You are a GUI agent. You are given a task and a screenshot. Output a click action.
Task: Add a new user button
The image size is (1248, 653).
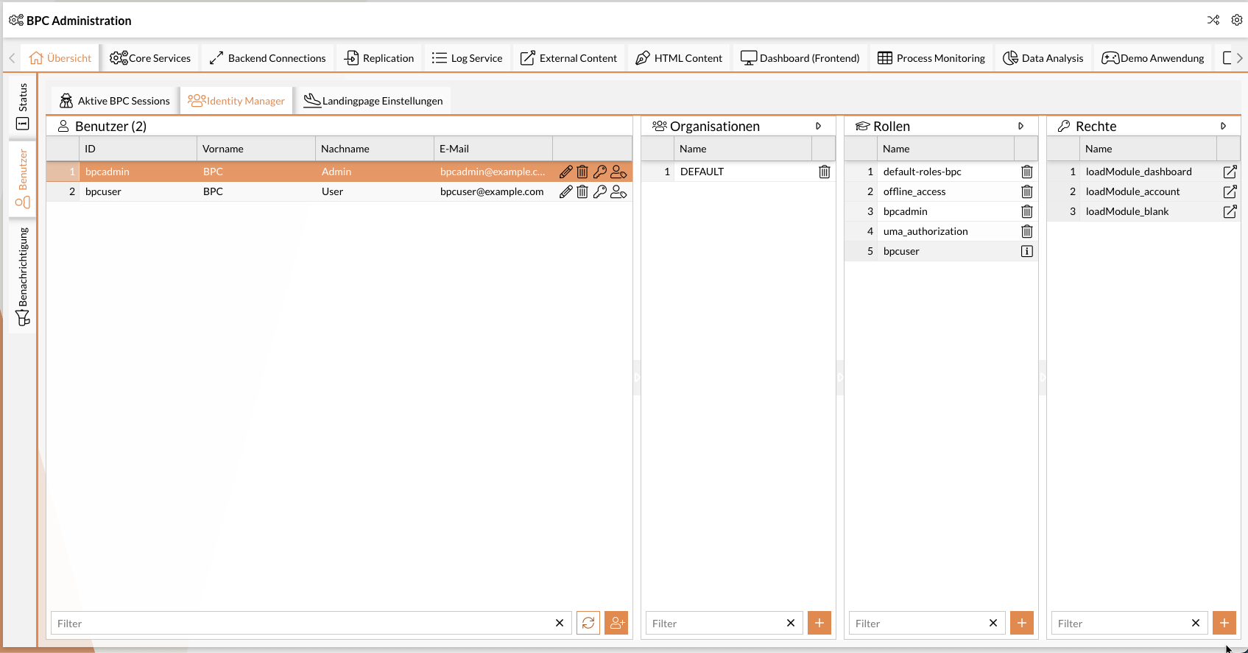616,623
